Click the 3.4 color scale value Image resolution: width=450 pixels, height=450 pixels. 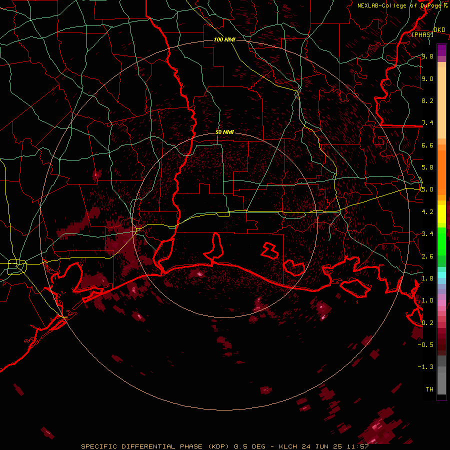(427, 233)
